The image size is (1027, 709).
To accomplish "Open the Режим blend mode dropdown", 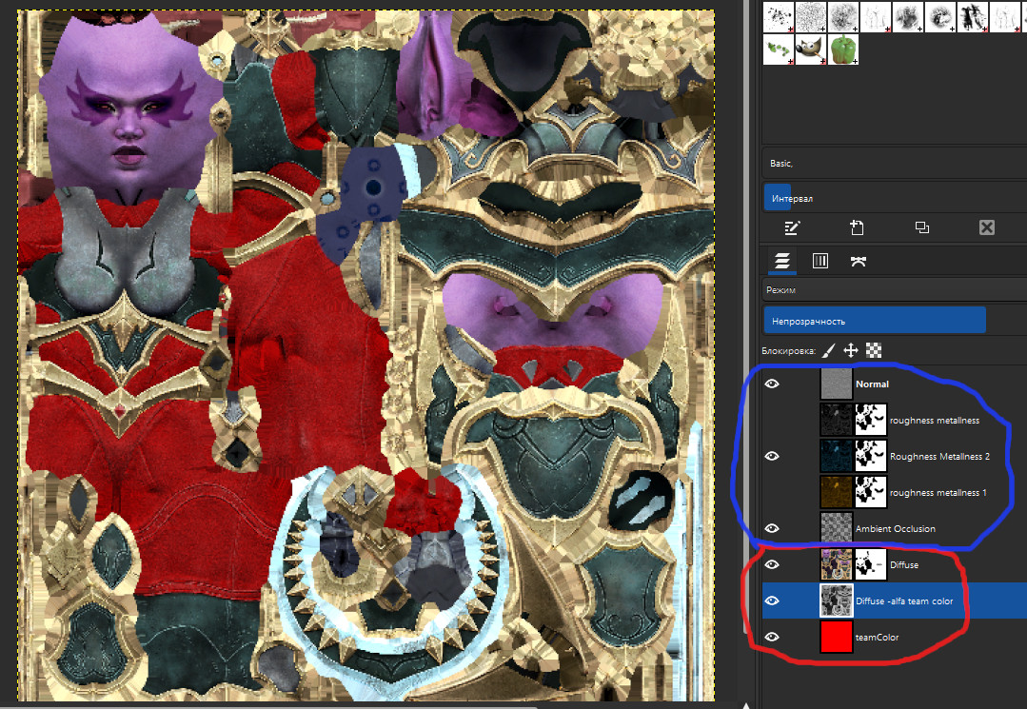I will [895, 289].
